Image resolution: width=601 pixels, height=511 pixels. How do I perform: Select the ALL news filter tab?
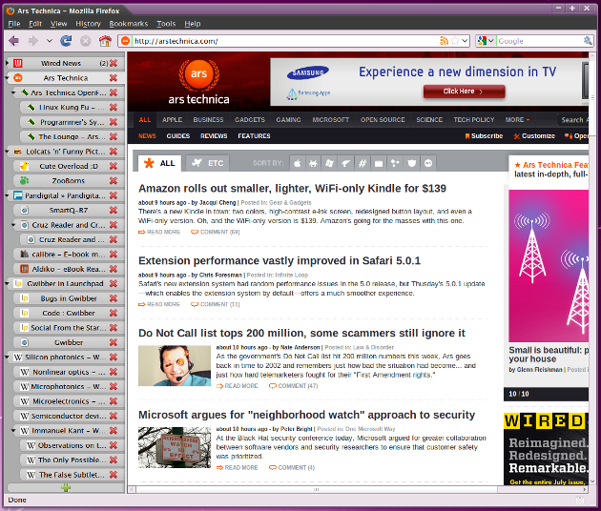click(159, 164)
